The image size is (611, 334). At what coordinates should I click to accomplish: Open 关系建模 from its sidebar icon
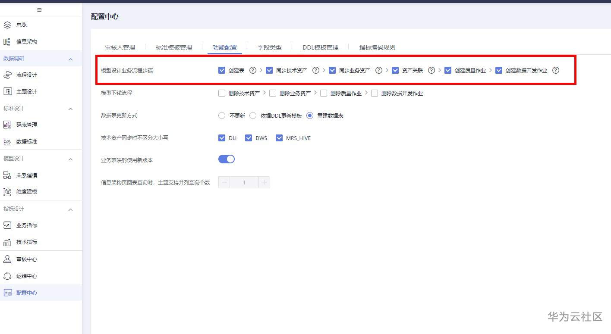[x=7, y=175]
